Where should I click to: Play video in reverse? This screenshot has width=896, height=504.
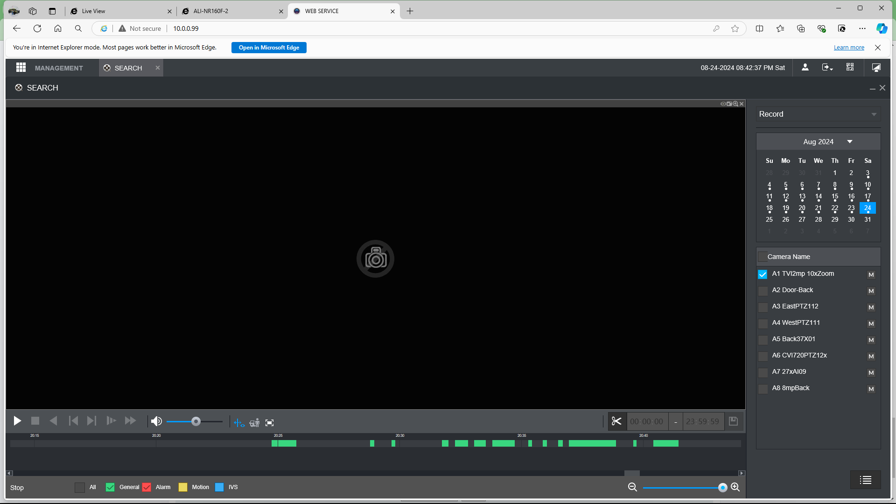[x=53, y=421]
